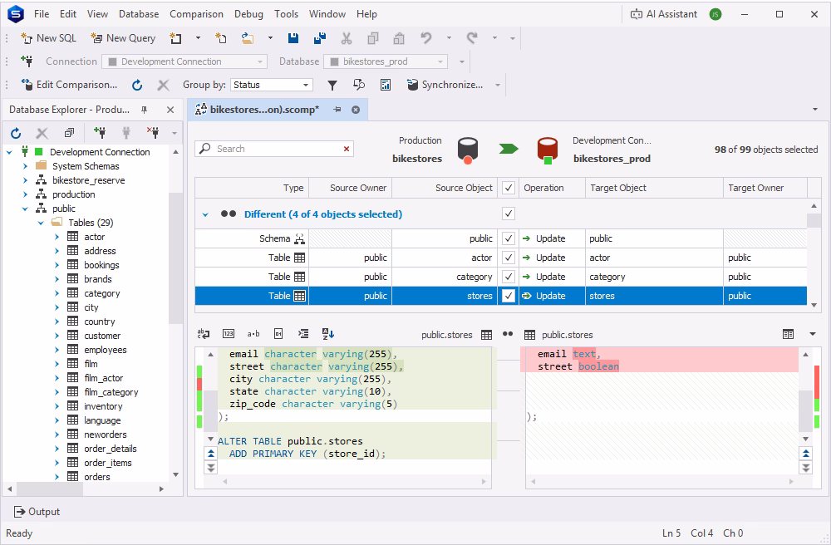Uncheck the Schema public row checkbox
The height and width of the screenshot is (545, 831).
(x=509, y=238)
